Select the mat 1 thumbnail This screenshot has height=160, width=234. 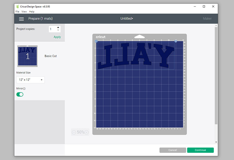[27, 56]
